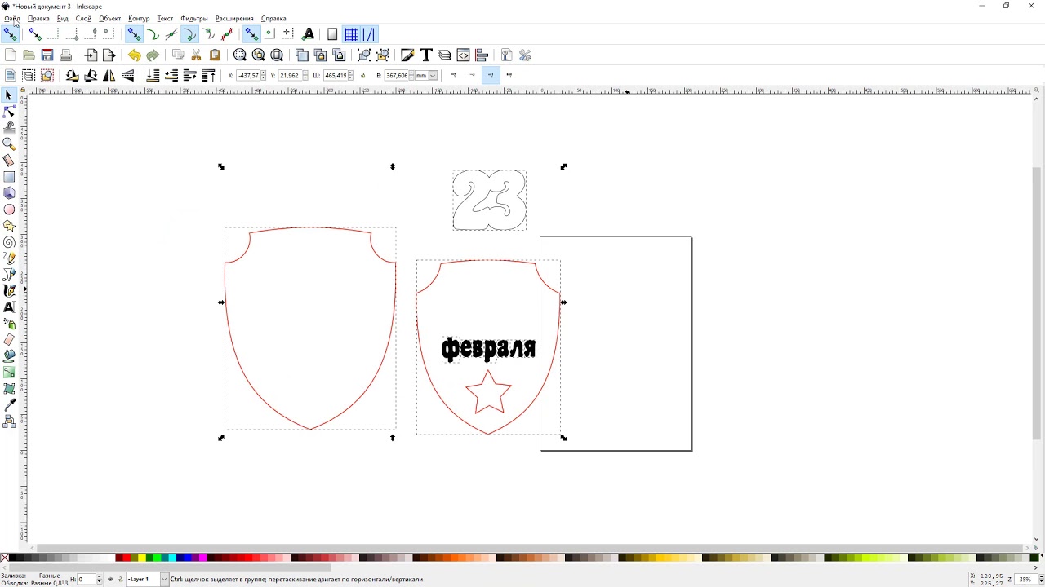Select the Spray tool

[9, 324]
